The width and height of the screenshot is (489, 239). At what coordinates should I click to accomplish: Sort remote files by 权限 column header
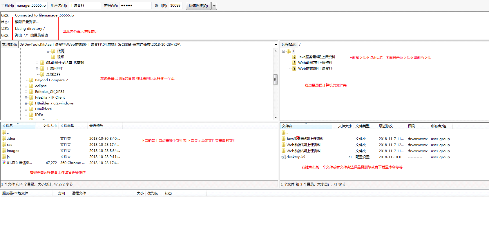coord(417,126)
